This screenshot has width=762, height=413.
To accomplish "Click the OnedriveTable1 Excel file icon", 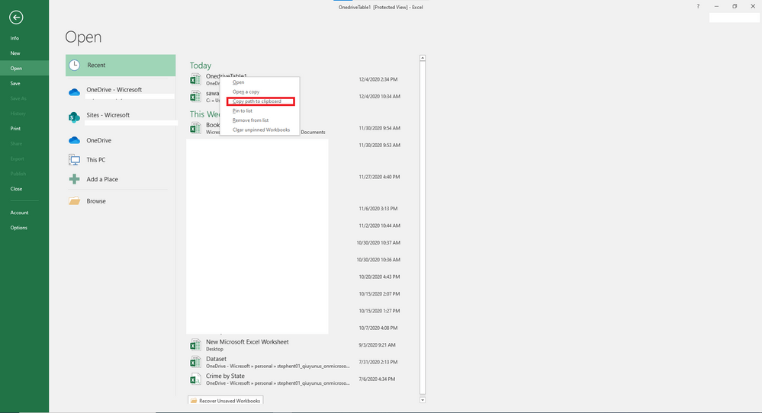I will [x=195, y=79].
